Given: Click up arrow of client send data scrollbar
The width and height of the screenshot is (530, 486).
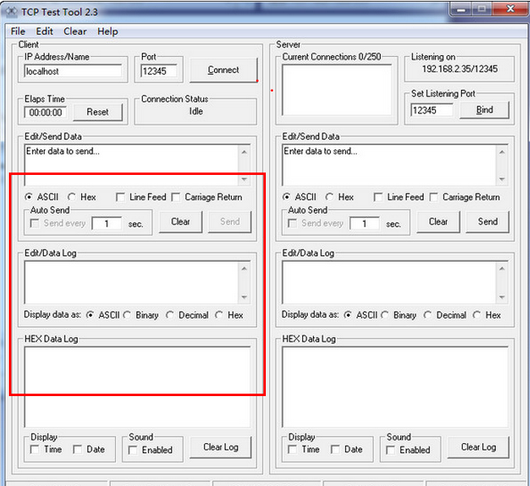Looking at the screenshot, I should tap(244, 152).
